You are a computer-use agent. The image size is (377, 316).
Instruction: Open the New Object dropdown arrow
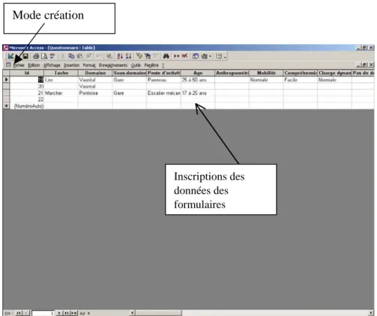pyautogui.click(x=210, y=56)
